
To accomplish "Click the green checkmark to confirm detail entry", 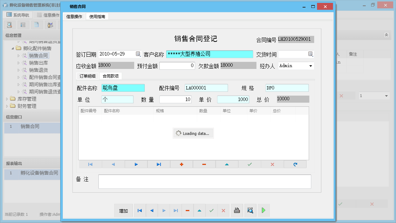I will pos(249,164).
